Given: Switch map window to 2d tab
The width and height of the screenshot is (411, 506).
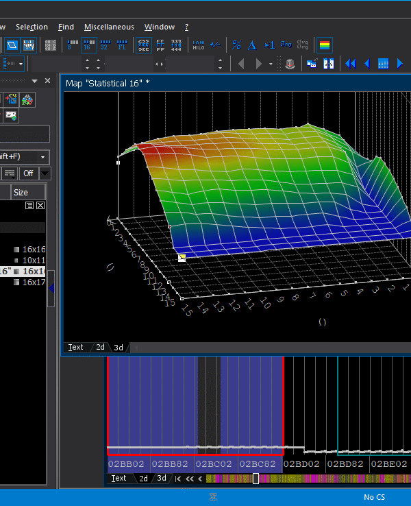Looking at the screenshot, I should coord(100,347).
